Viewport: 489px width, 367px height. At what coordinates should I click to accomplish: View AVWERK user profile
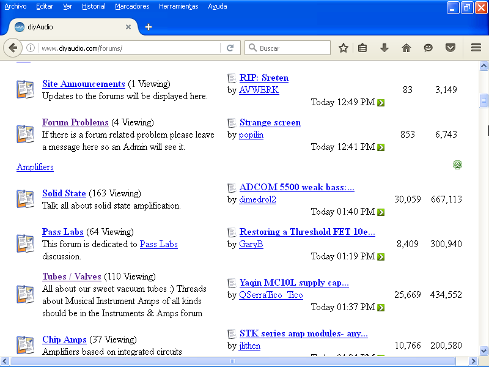tap(259, 90)
